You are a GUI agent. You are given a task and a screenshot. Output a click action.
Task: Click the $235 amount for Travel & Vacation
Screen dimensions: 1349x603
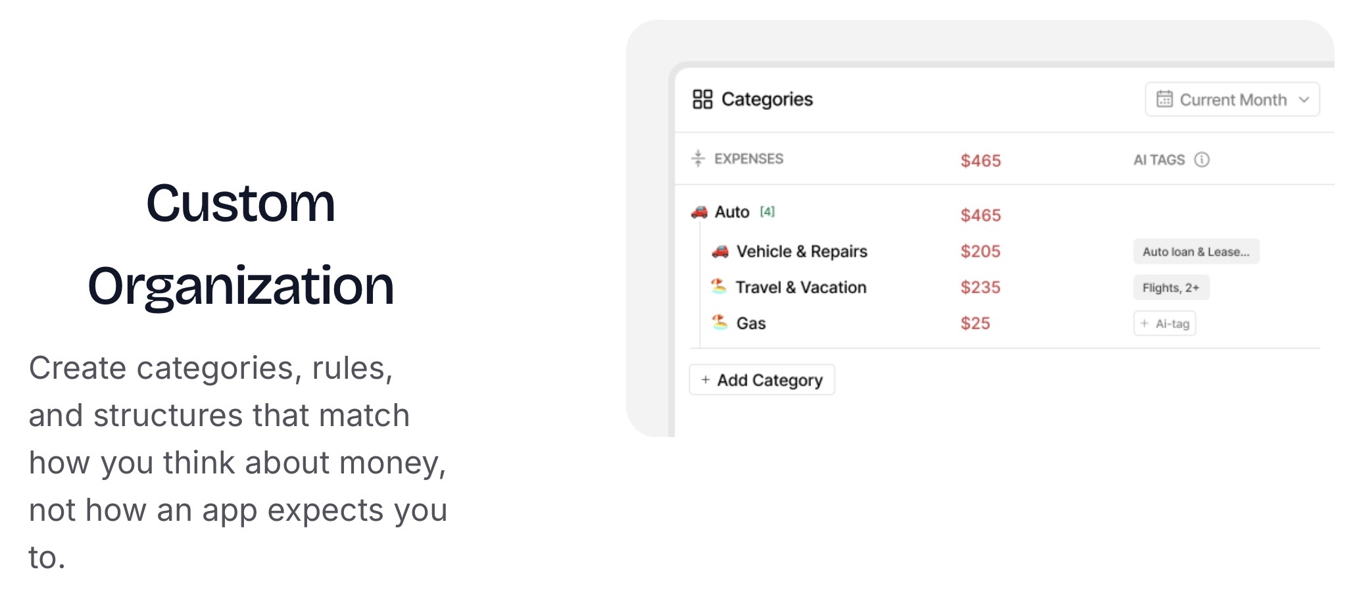pos(979,287)
